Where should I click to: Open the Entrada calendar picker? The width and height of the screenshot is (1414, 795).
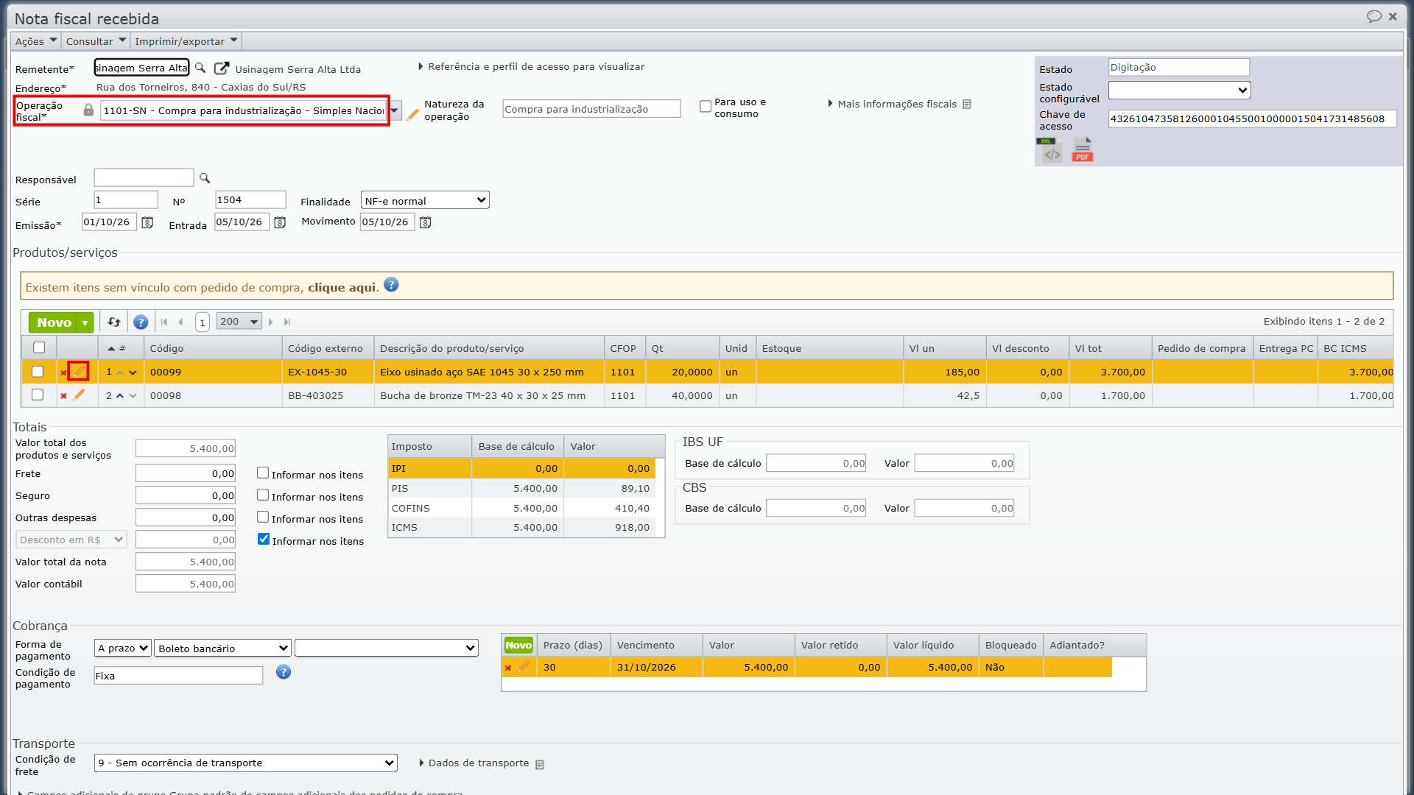click(280, 222)
